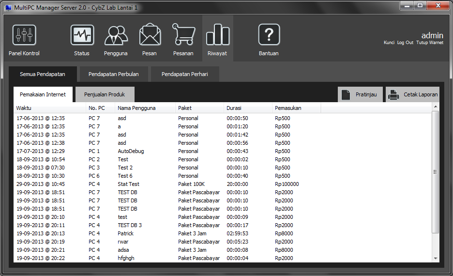The width and height of the screenshot is (453, 276).
Task: Click the Log Out link
Action: click(405, 43)
